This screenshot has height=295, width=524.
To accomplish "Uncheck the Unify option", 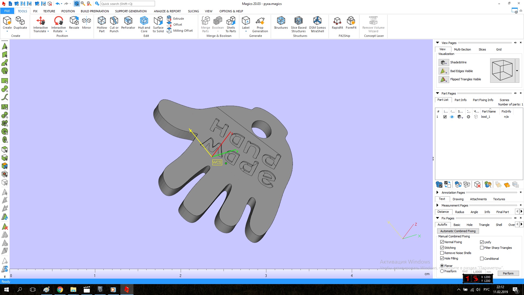I will point(482,242).
